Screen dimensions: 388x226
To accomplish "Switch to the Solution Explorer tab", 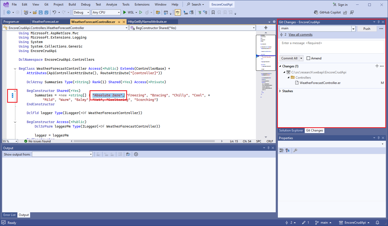I will 291,130.
